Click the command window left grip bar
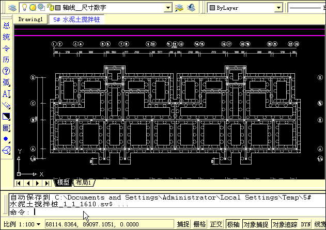Viewport: 326px width, 230px height. click(5, 204)
